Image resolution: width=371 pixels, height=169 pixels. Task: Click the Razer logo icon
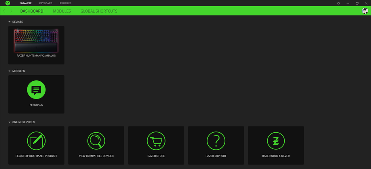pos(8,3)
